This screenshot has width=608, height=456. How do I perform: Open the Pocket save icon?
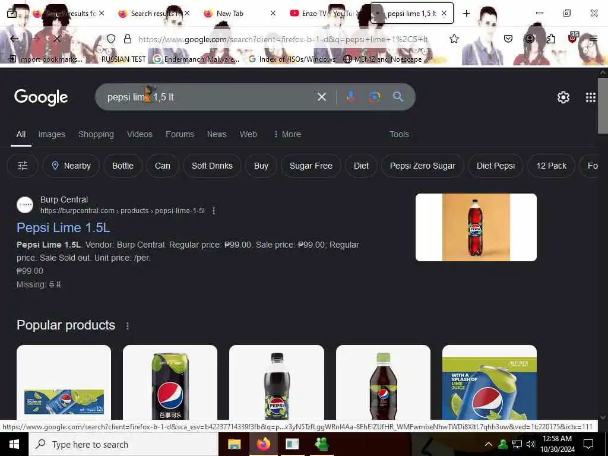coord(508,39)
